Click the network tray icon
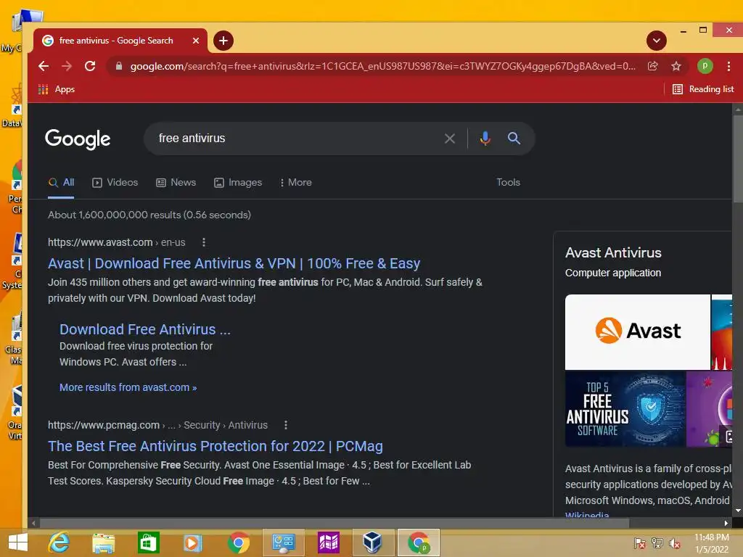The height and width of the screenshot is (557, 743). tap(657, 542)
